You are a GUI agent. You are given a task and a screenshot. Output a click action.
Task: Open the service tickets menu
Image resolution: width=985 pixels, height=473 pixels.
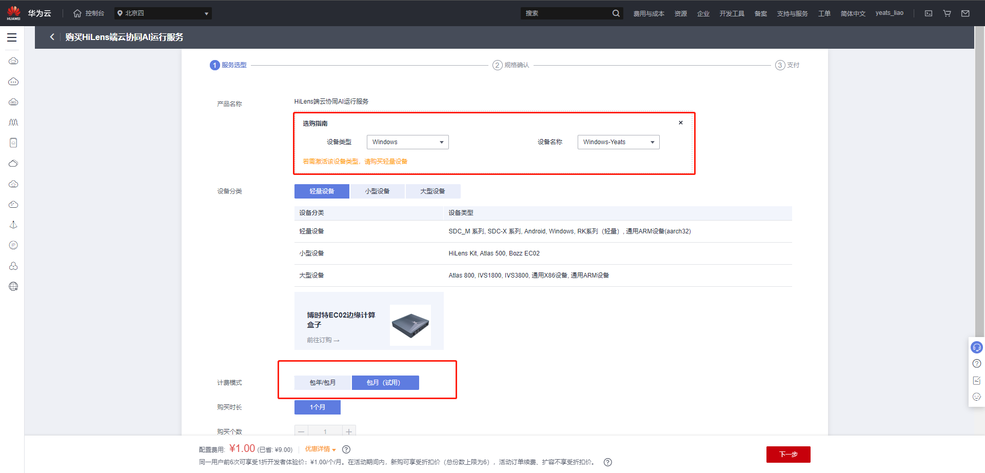click(x=824, y=13)
